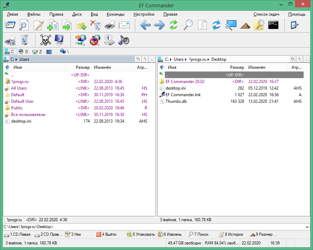Screen dimensions: 313x250
Task: Expand the command line history dropdown
Action: tap(307, 227)
